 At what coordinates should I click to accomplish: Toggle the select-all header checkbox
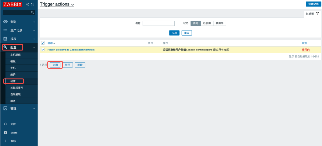tap(43, 43)
